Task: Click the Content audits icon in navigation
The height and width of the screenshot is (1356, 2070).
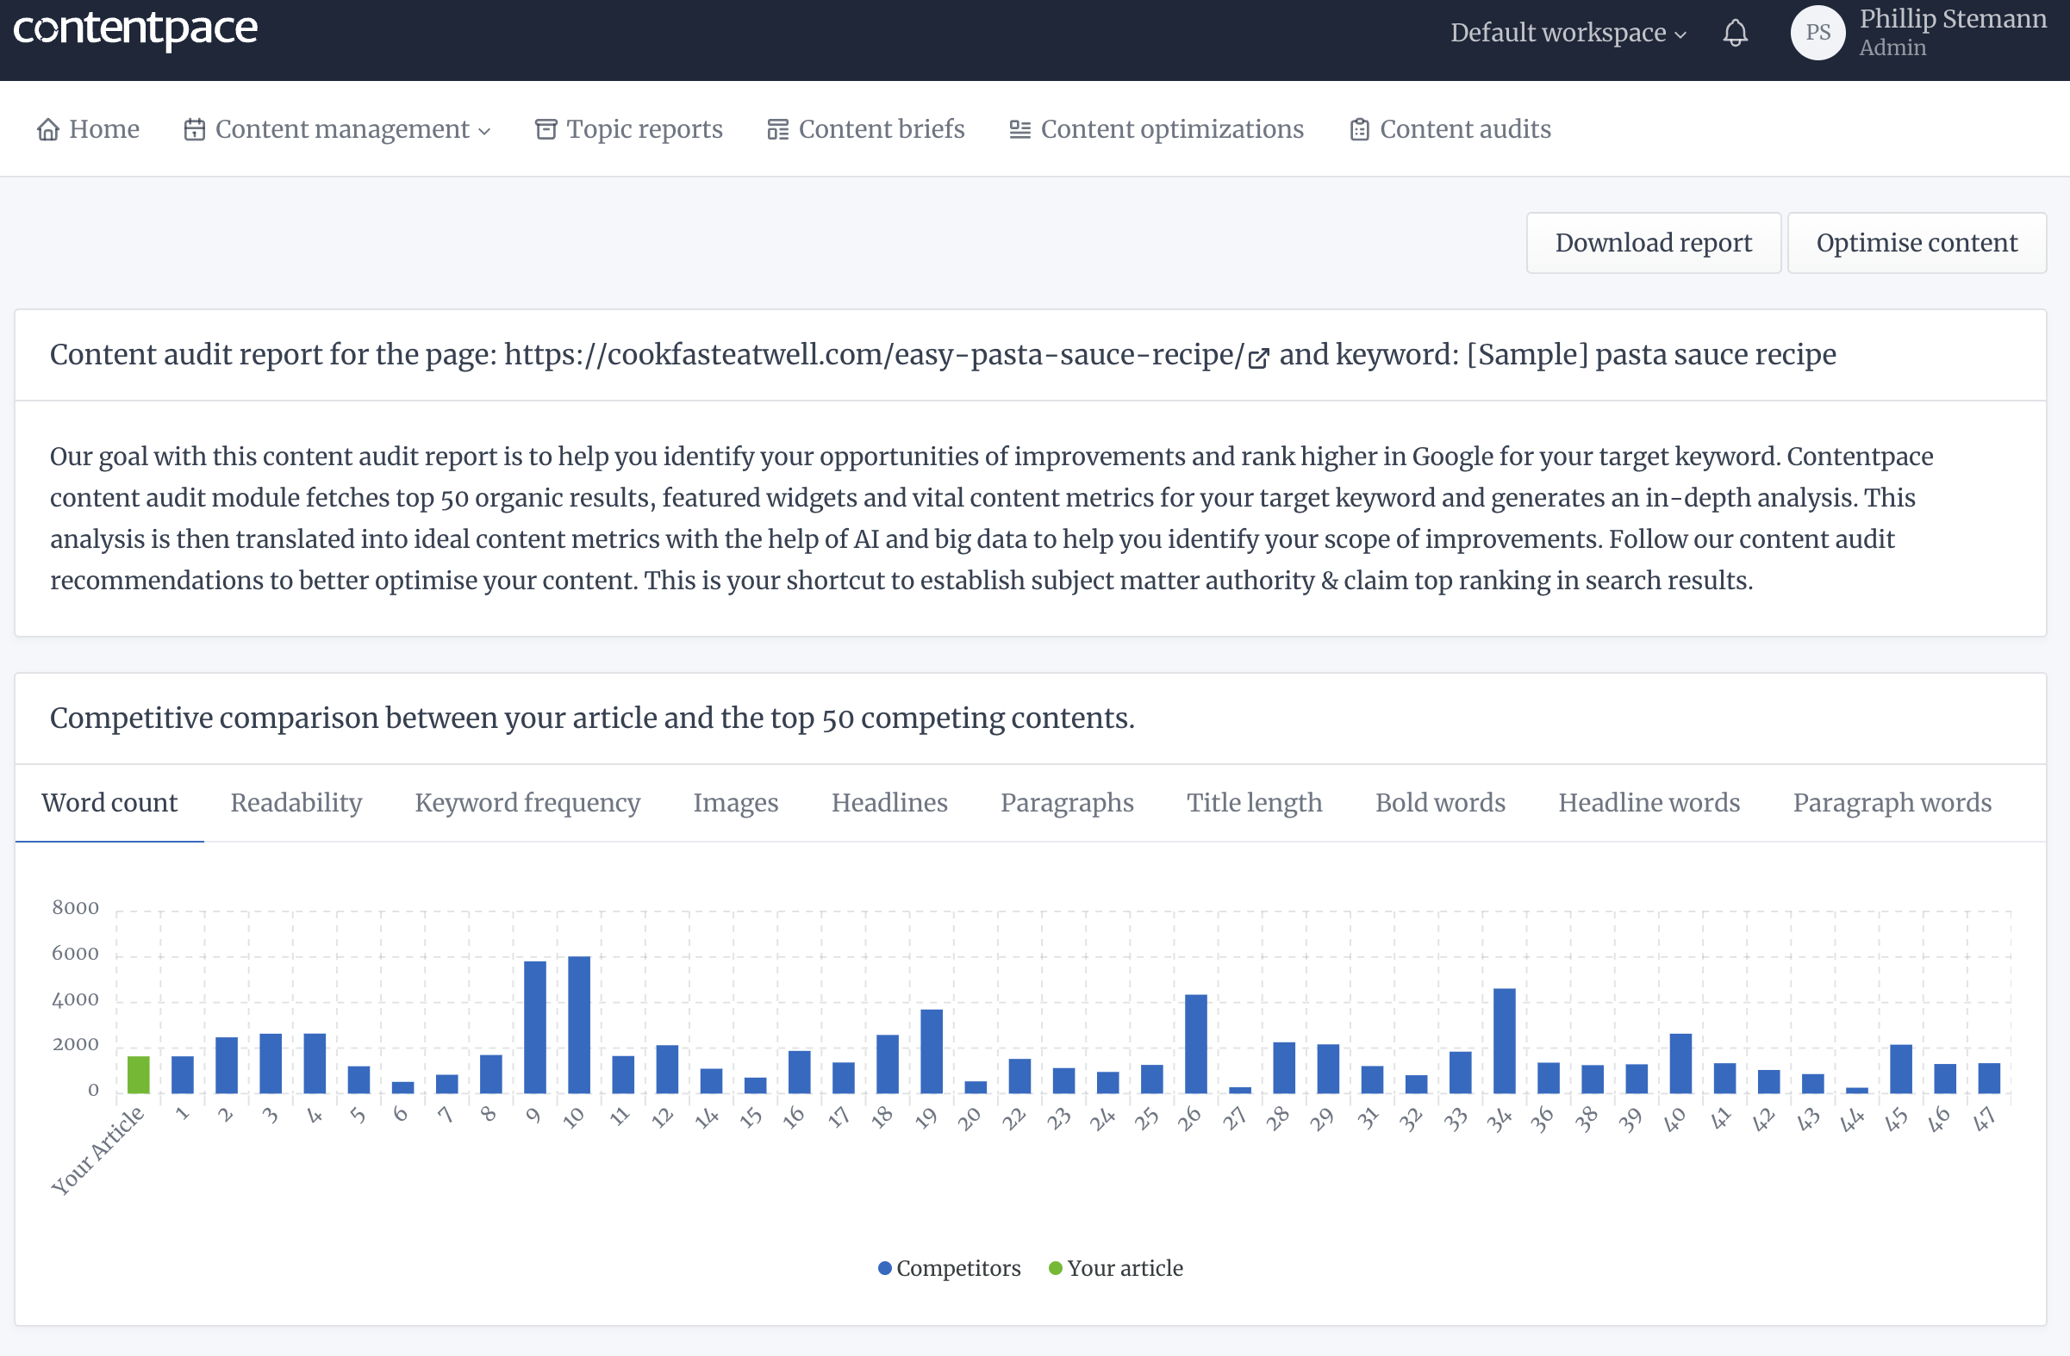Action: [1359, 128]
